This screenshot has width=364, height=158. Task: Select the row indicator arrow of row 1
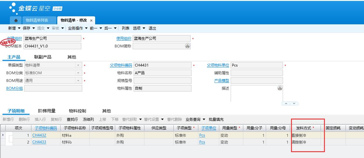pyautogui.click(x=3, y=135)
